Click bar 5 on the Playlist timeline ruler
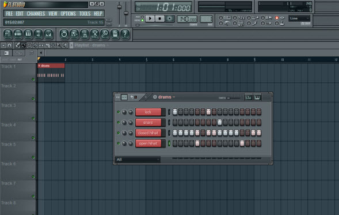Screen dimensions: 339x215 pyautogui.click(x=147, y=60)
